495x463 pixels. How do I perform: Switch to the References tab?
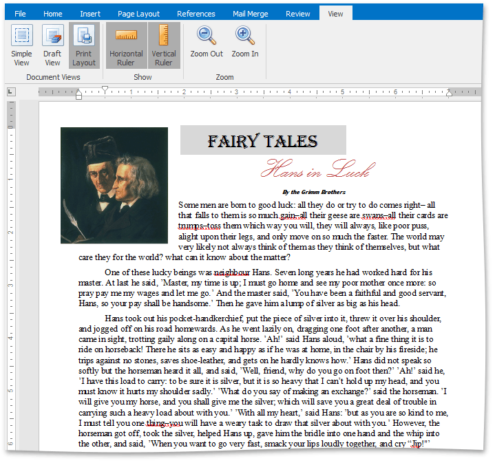click(x=196, y=14)
